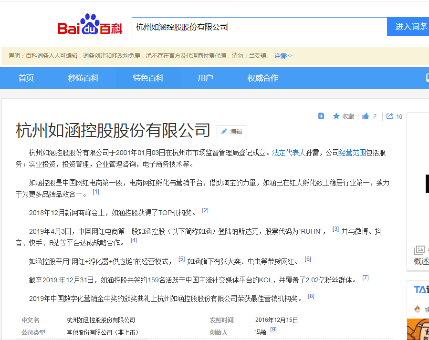Image resolution: width=429 pixels, height=340 pixels.
Task: Open citation reference [8]
Action: click(311, 296)
